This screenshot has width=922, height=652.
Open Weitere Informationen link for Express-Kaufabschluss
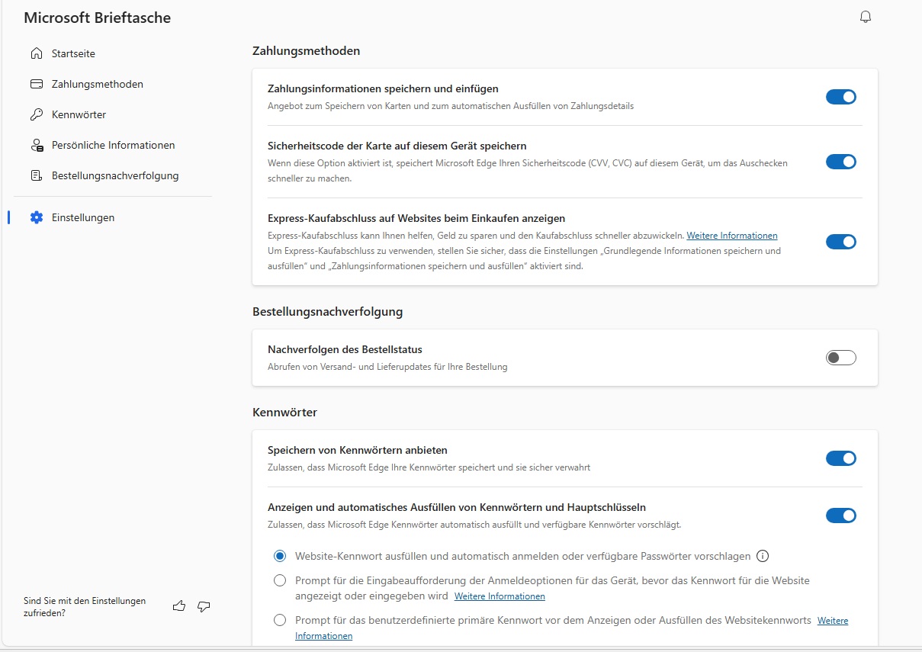731,236
